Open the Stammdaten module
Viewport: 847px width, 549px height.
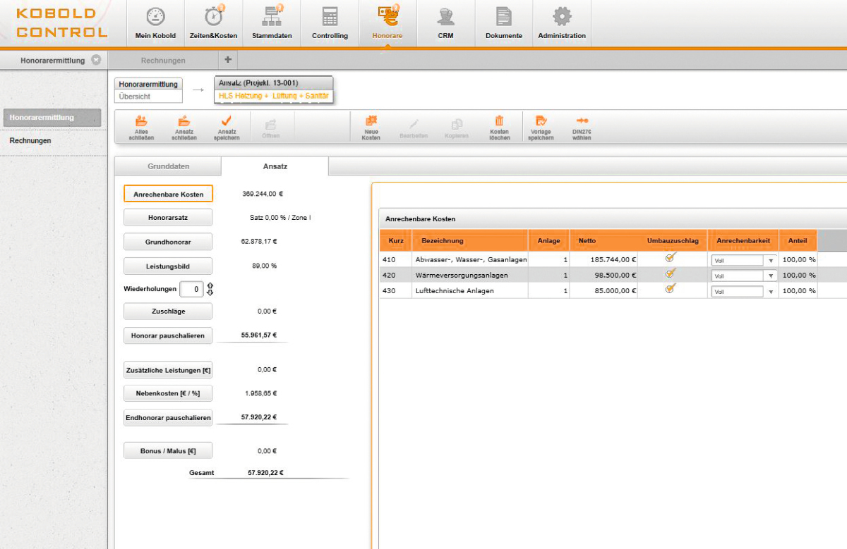click(272, 23)
